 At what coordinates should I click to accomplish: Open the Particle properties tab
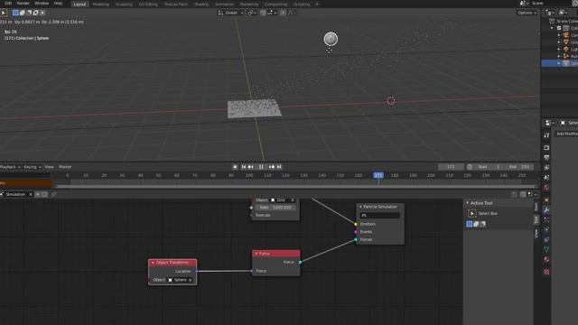(546, 220)
